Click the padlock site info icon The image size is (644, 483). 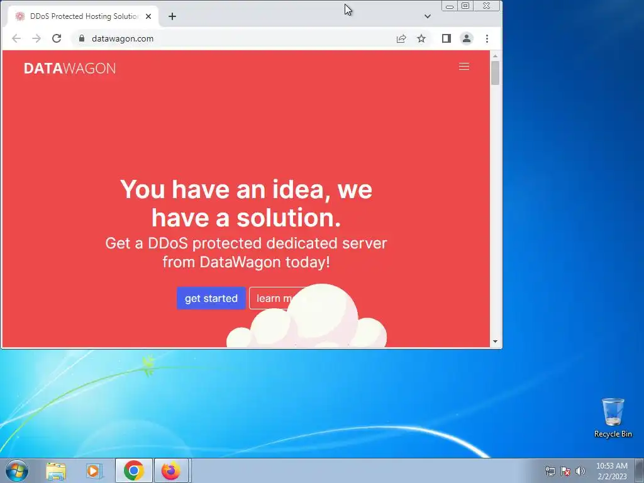point(82,38)
